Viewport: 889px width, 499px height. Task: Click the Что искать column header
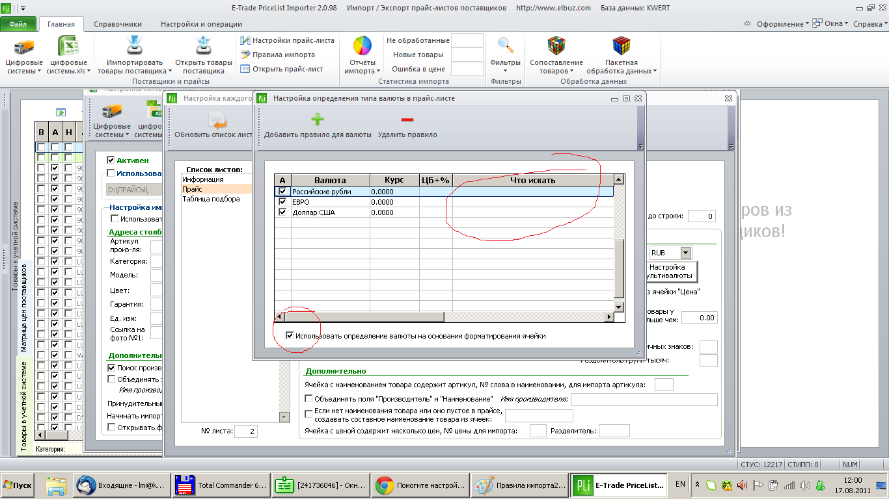[x=533, y=180]
